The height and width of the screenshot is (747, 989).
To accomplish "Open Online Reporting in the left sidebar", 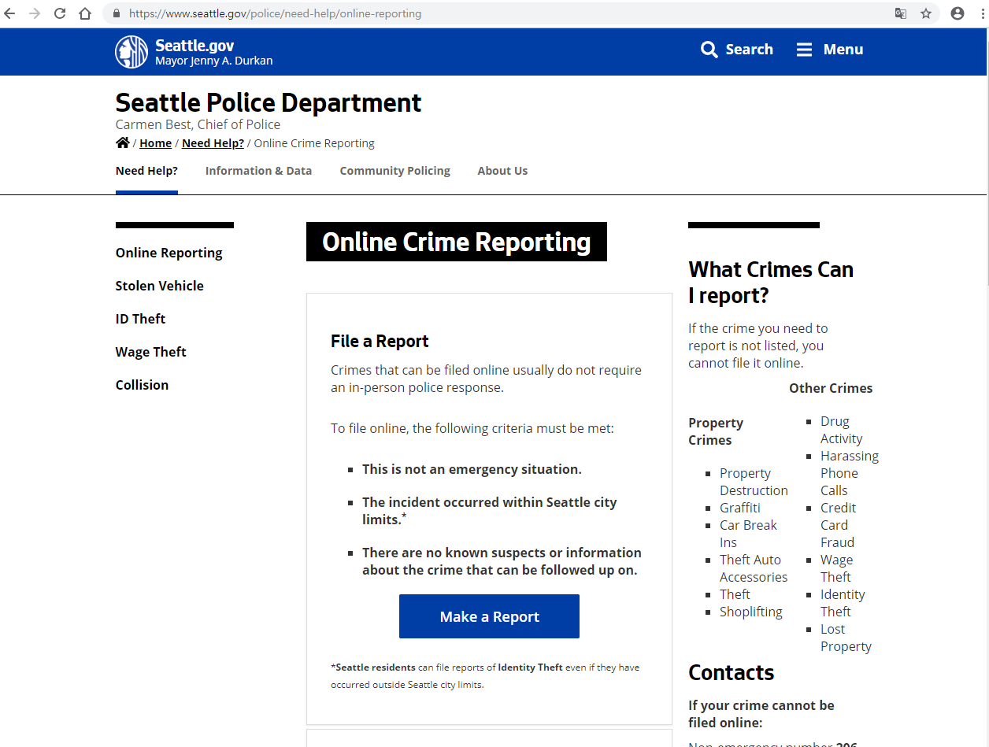I will (x=169, y=253).
